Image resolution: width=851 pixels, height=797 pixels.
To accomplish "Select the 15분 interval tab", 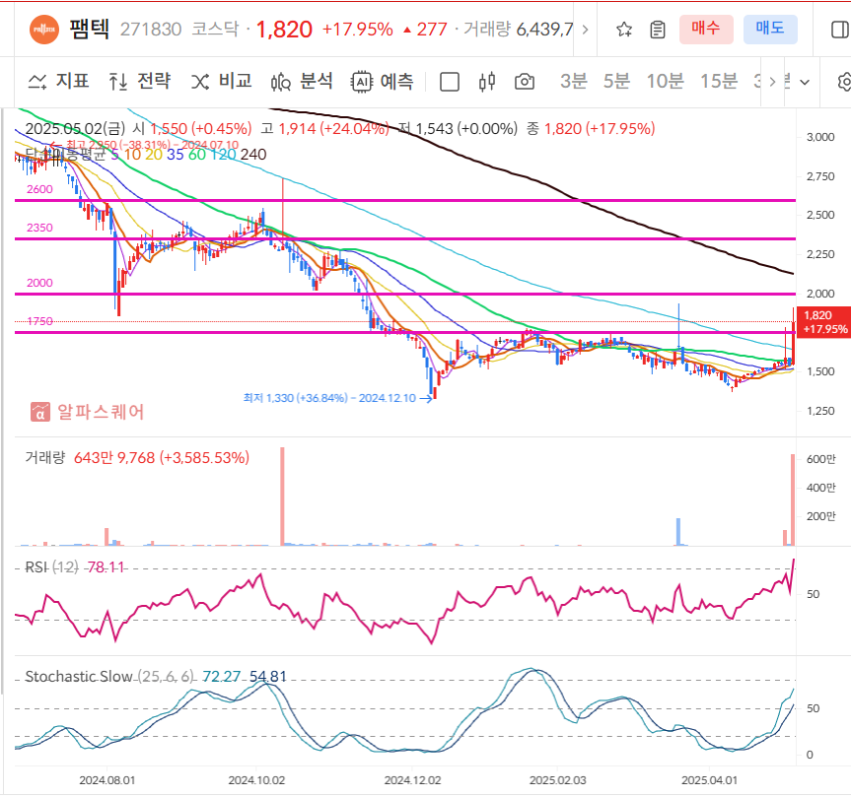I will [x=719, y=82].
